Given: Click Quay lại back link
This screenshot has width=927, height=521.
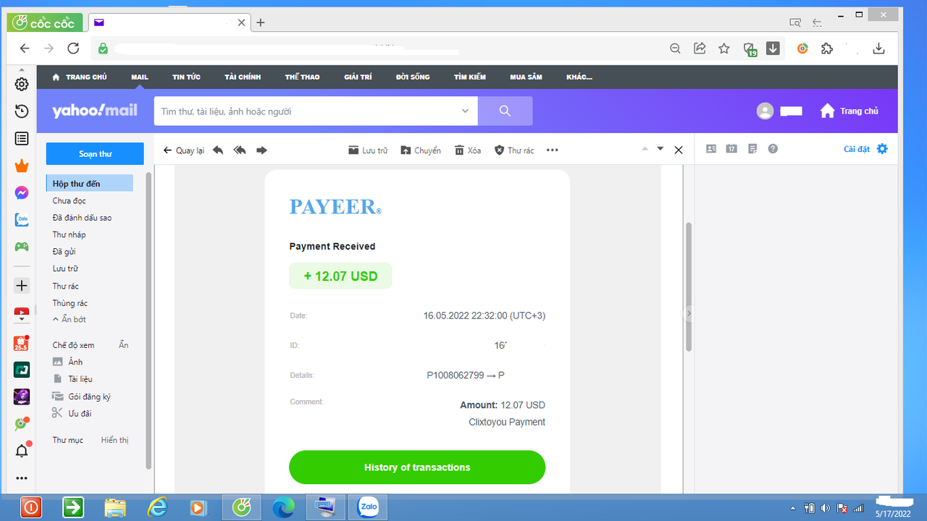Looking at the screenshot, I should point(184,151).
